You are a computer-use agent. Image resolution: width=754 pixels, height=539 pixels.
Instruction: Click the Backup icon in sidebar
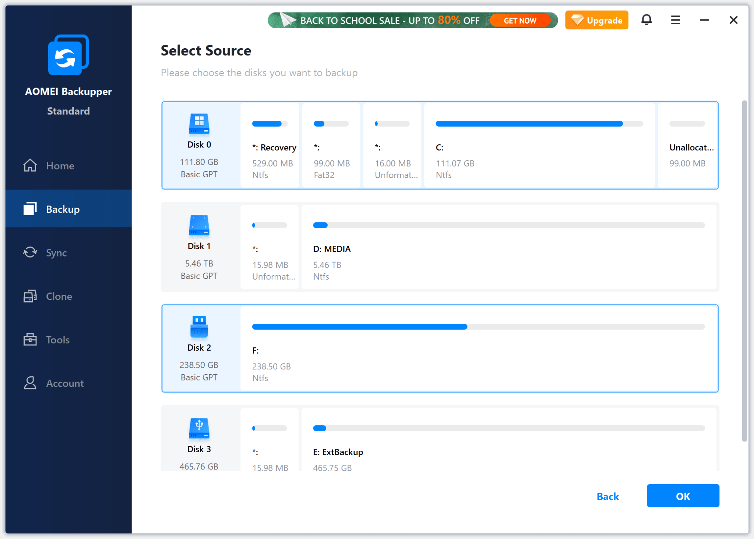(30, 209)
